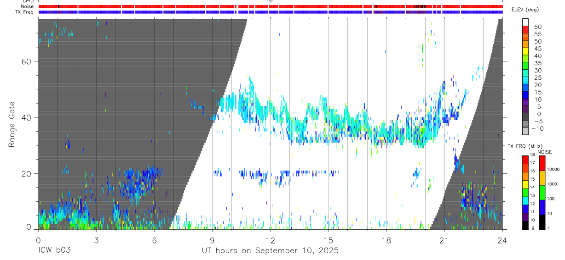Click the blue TX Freq strip above plot

point(271,12)
